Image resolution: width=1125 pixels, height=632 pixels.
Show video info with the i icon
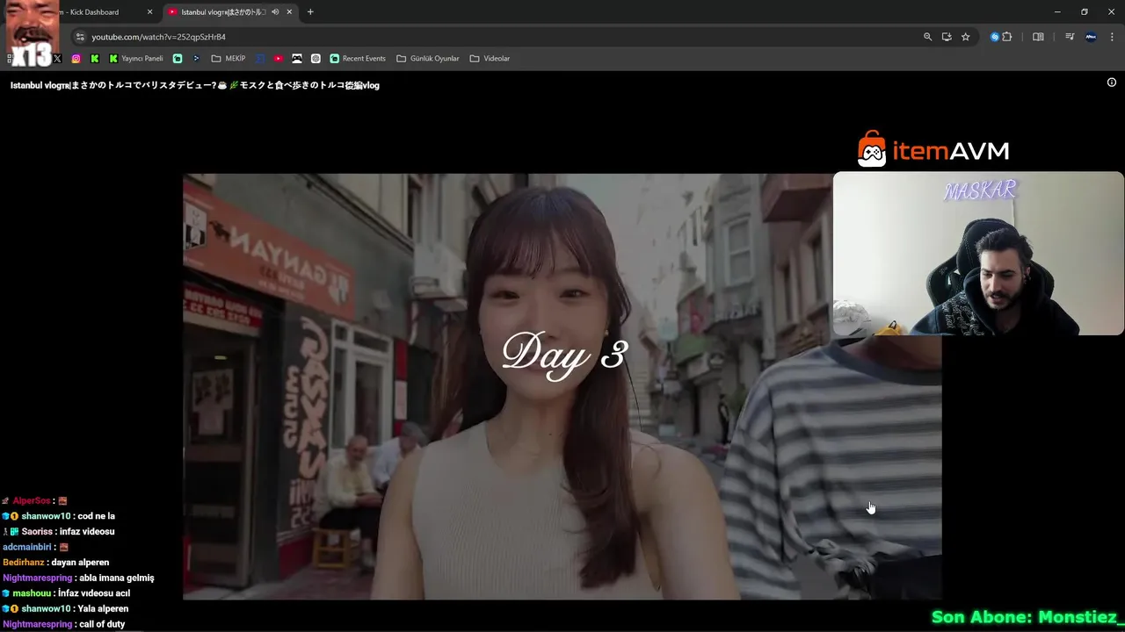(x=1111, y=83)
